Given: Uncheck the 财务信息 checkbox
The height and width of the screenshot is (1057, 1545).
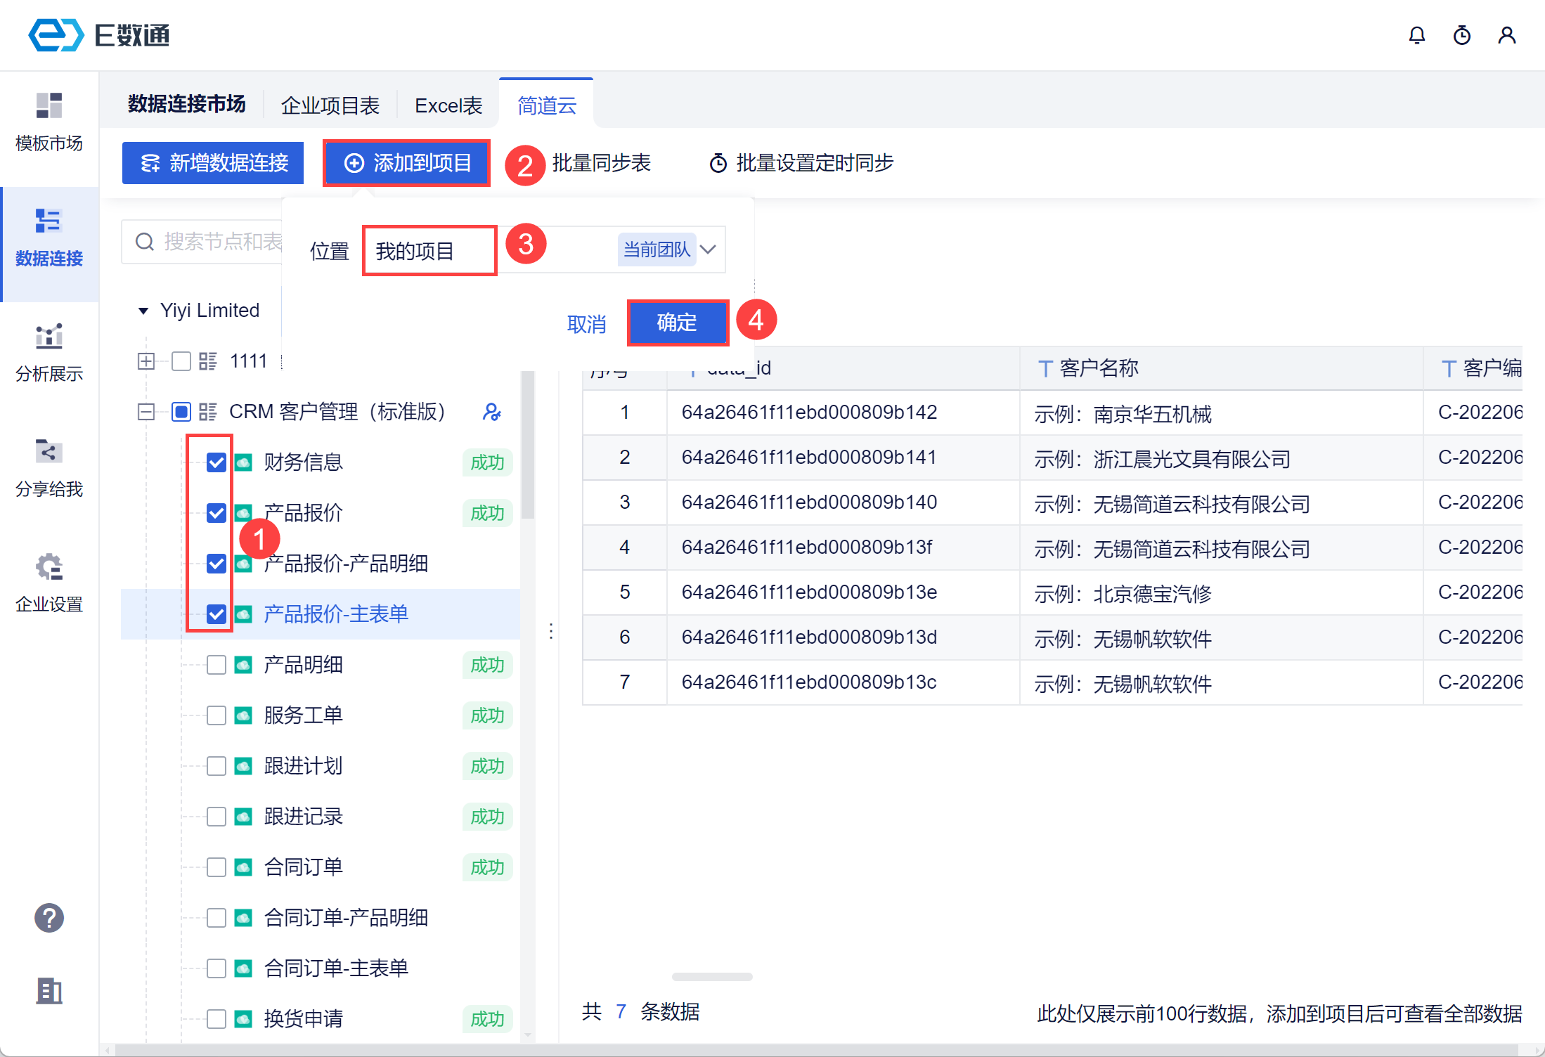Looking at the screenshot, I should [216, 462].
